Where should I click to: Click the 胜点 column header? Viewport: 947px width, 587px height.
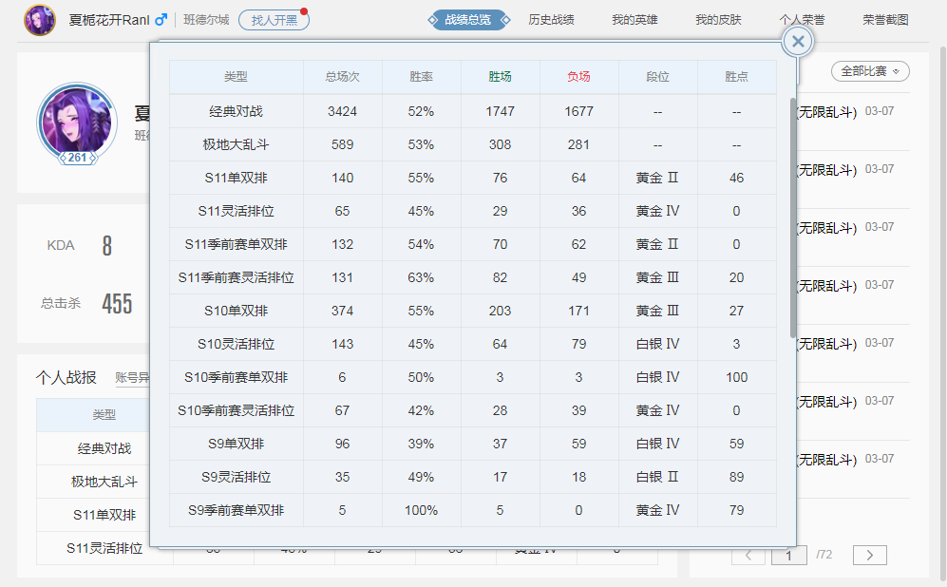[737, 77]
